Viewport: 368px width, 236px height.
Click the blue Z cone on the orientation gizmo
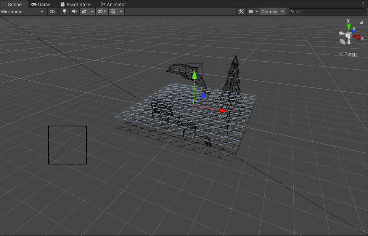click(352, 31)
